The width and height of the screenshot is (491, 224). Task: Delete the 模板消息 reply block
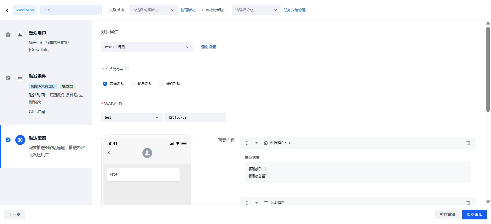pyautogui.click(x=468, y=143)
